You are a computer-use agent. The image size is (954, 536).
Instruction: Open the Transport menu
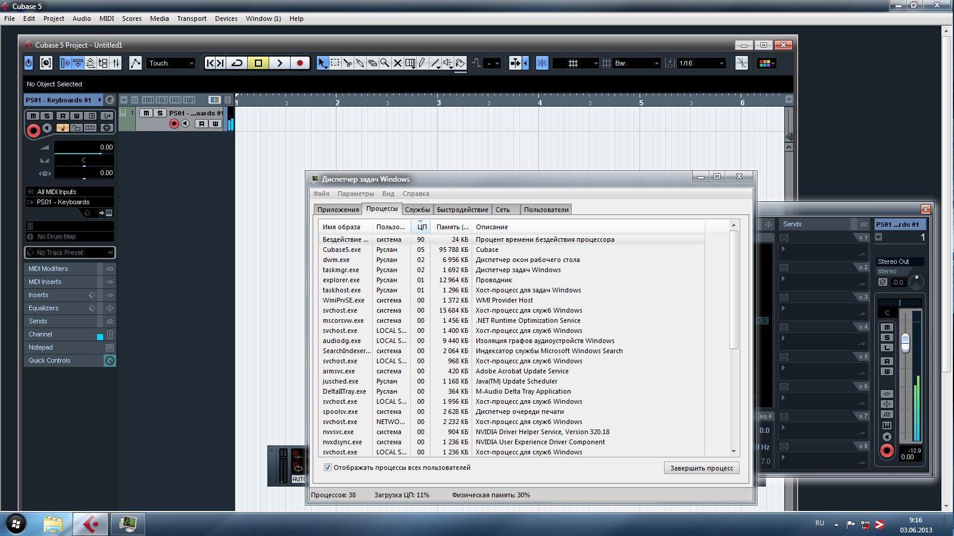pos(191,18)
